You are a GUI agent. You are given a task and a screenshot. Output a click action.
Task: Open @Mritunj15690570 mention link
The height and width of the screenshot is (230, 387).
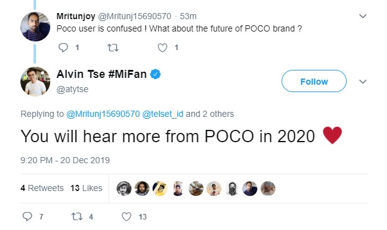[x=103, y=114]
